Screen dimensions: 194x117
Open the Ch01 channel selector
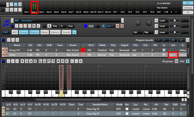(6, 32)
